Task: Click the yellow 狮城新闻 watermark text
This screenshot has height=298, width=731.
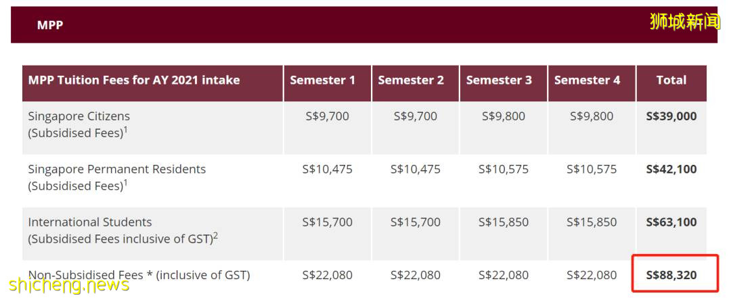Action: [x=684, y=22]
